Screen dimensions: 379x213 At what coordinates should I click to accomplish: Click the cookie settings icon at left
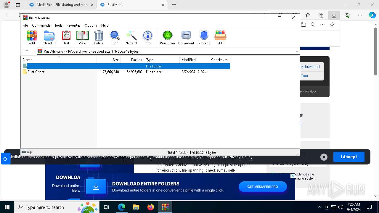(x=5, y=159)
